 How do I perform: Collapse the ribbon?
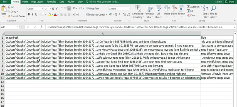[x=235, y=21]
